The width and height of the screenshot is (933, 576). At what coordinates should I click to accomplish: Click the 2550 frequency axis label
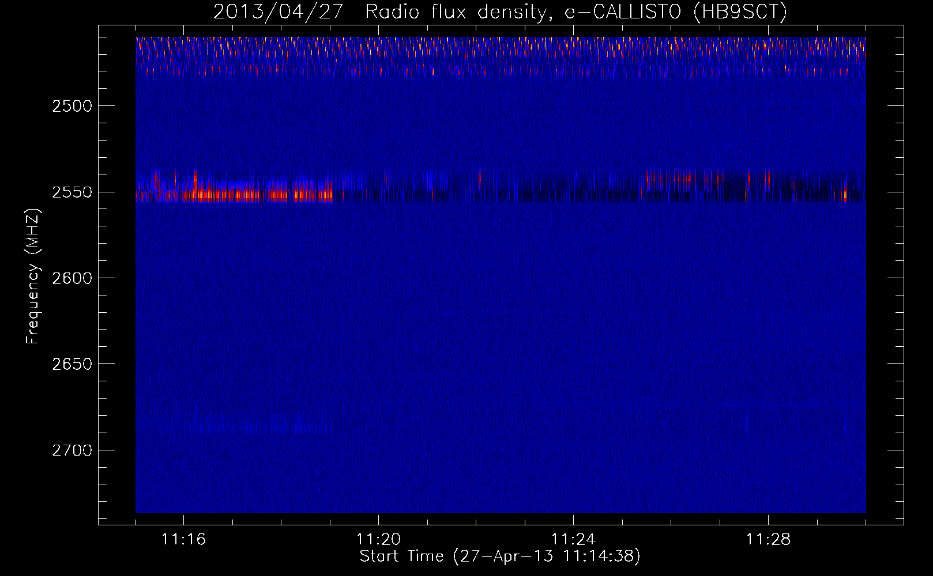(72, 192)
